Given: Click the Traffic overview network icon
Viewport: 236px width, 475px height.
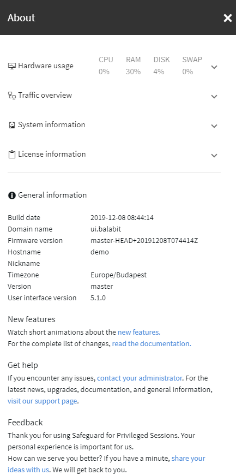Looking at the screenshot, I should [x=12, y=96].
